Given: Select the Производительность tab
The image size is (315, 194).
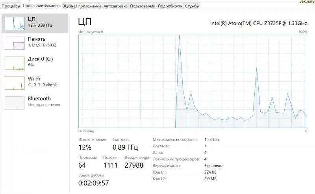Looking at the screenshot, I should [x=42, y=6].
